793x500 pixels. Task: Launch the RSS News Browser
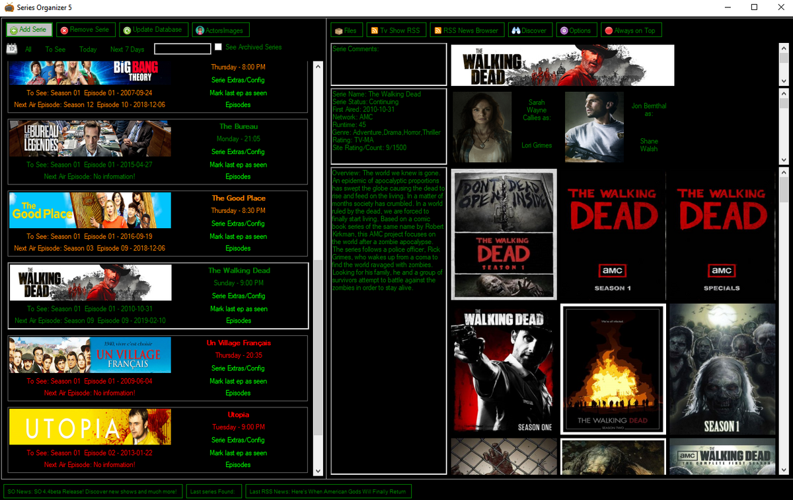click(x=467, y=30)
